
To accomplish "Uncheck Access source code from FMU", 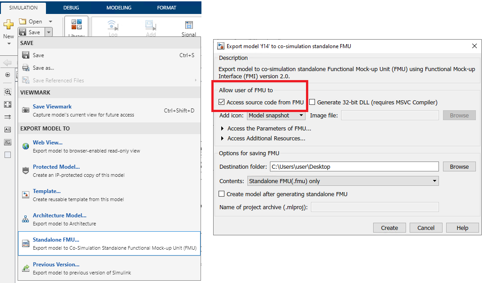I will 221,102.
